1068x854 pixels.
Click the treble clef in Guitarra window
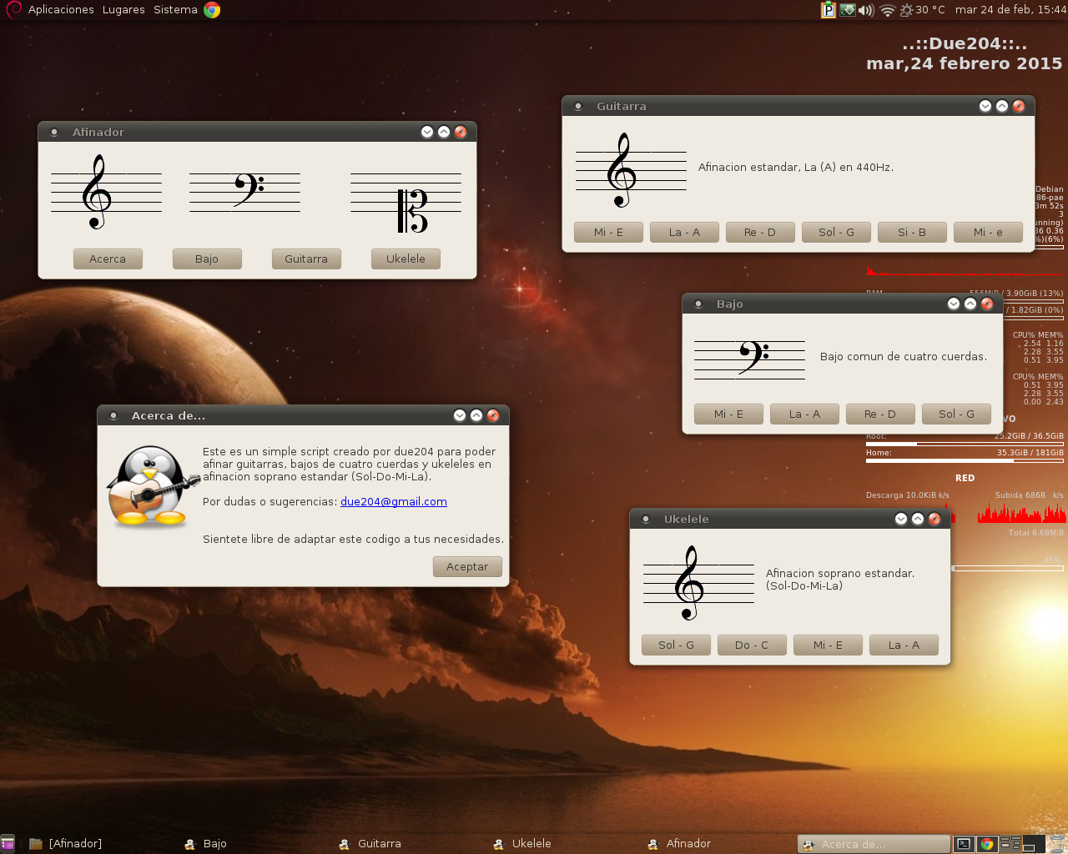(x=631, y=171)
